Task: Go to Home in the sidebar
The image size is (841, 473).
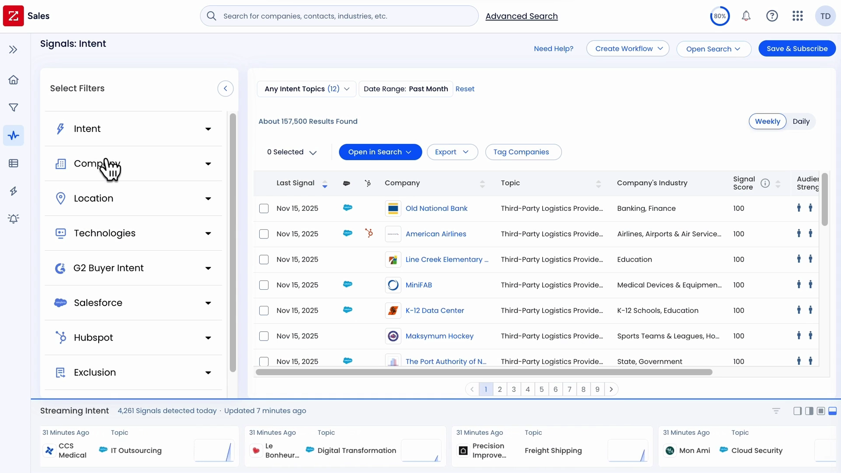Action: tap(14, 80)
